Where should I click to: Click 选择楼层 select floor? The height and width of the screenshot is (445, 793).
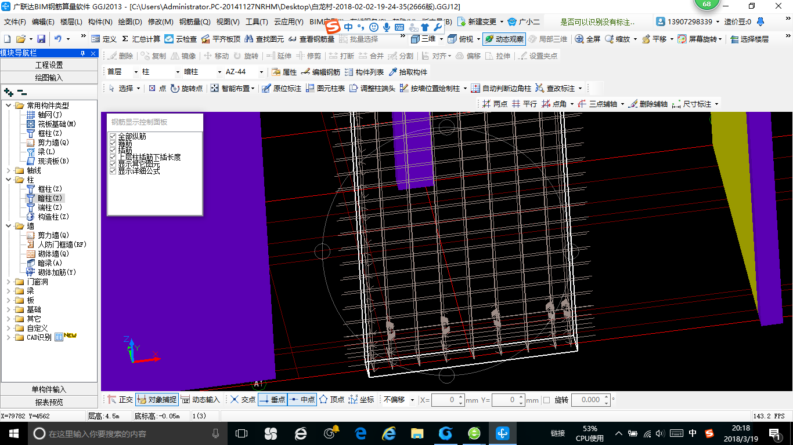[x=749, y=39]
